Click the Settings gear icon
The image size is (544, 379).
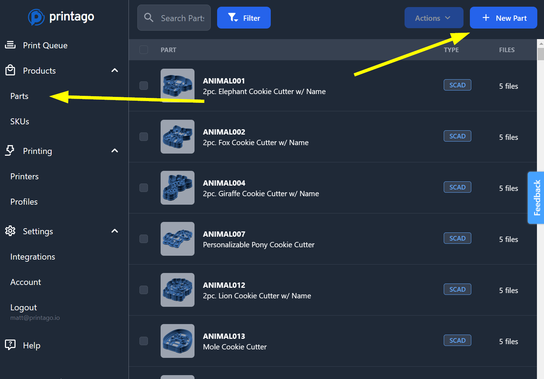click(x=10, y=231)
